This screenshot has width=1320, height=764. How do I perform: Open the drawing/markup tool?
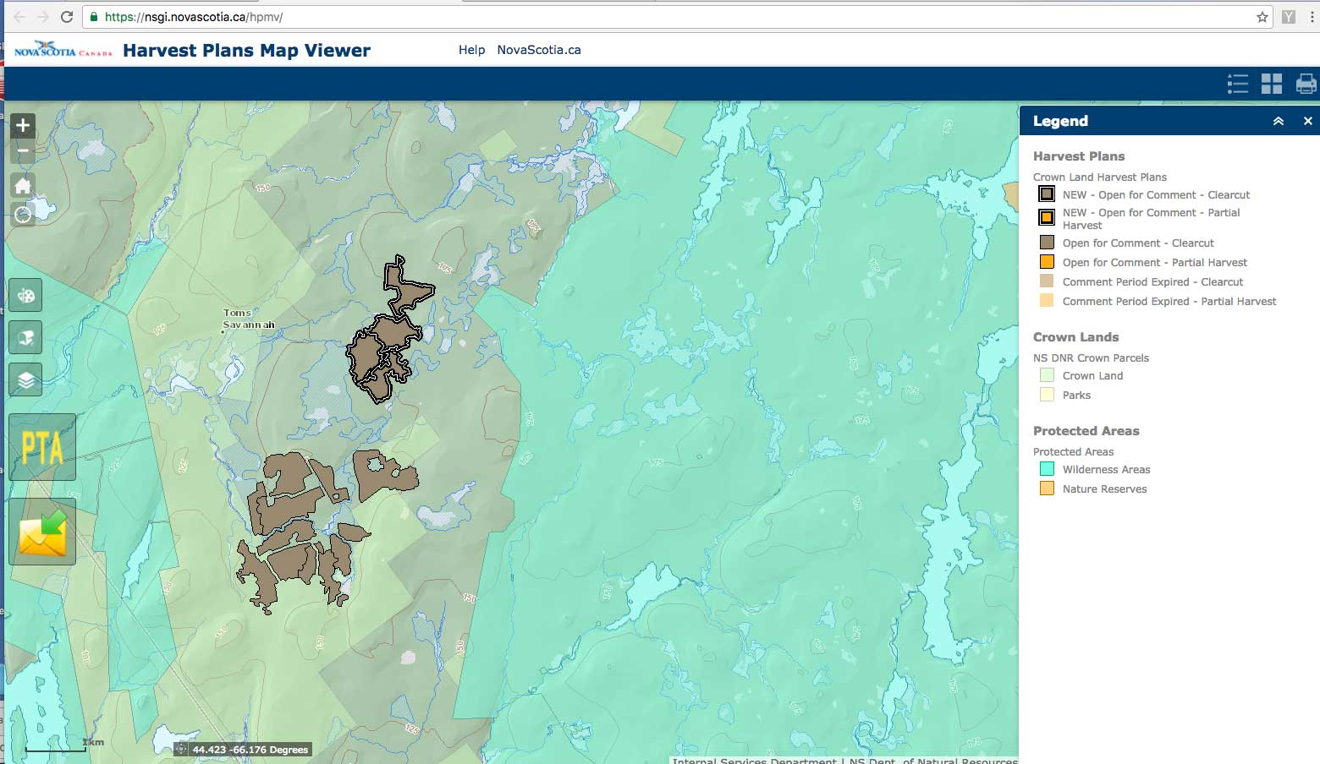coord(25,336)
